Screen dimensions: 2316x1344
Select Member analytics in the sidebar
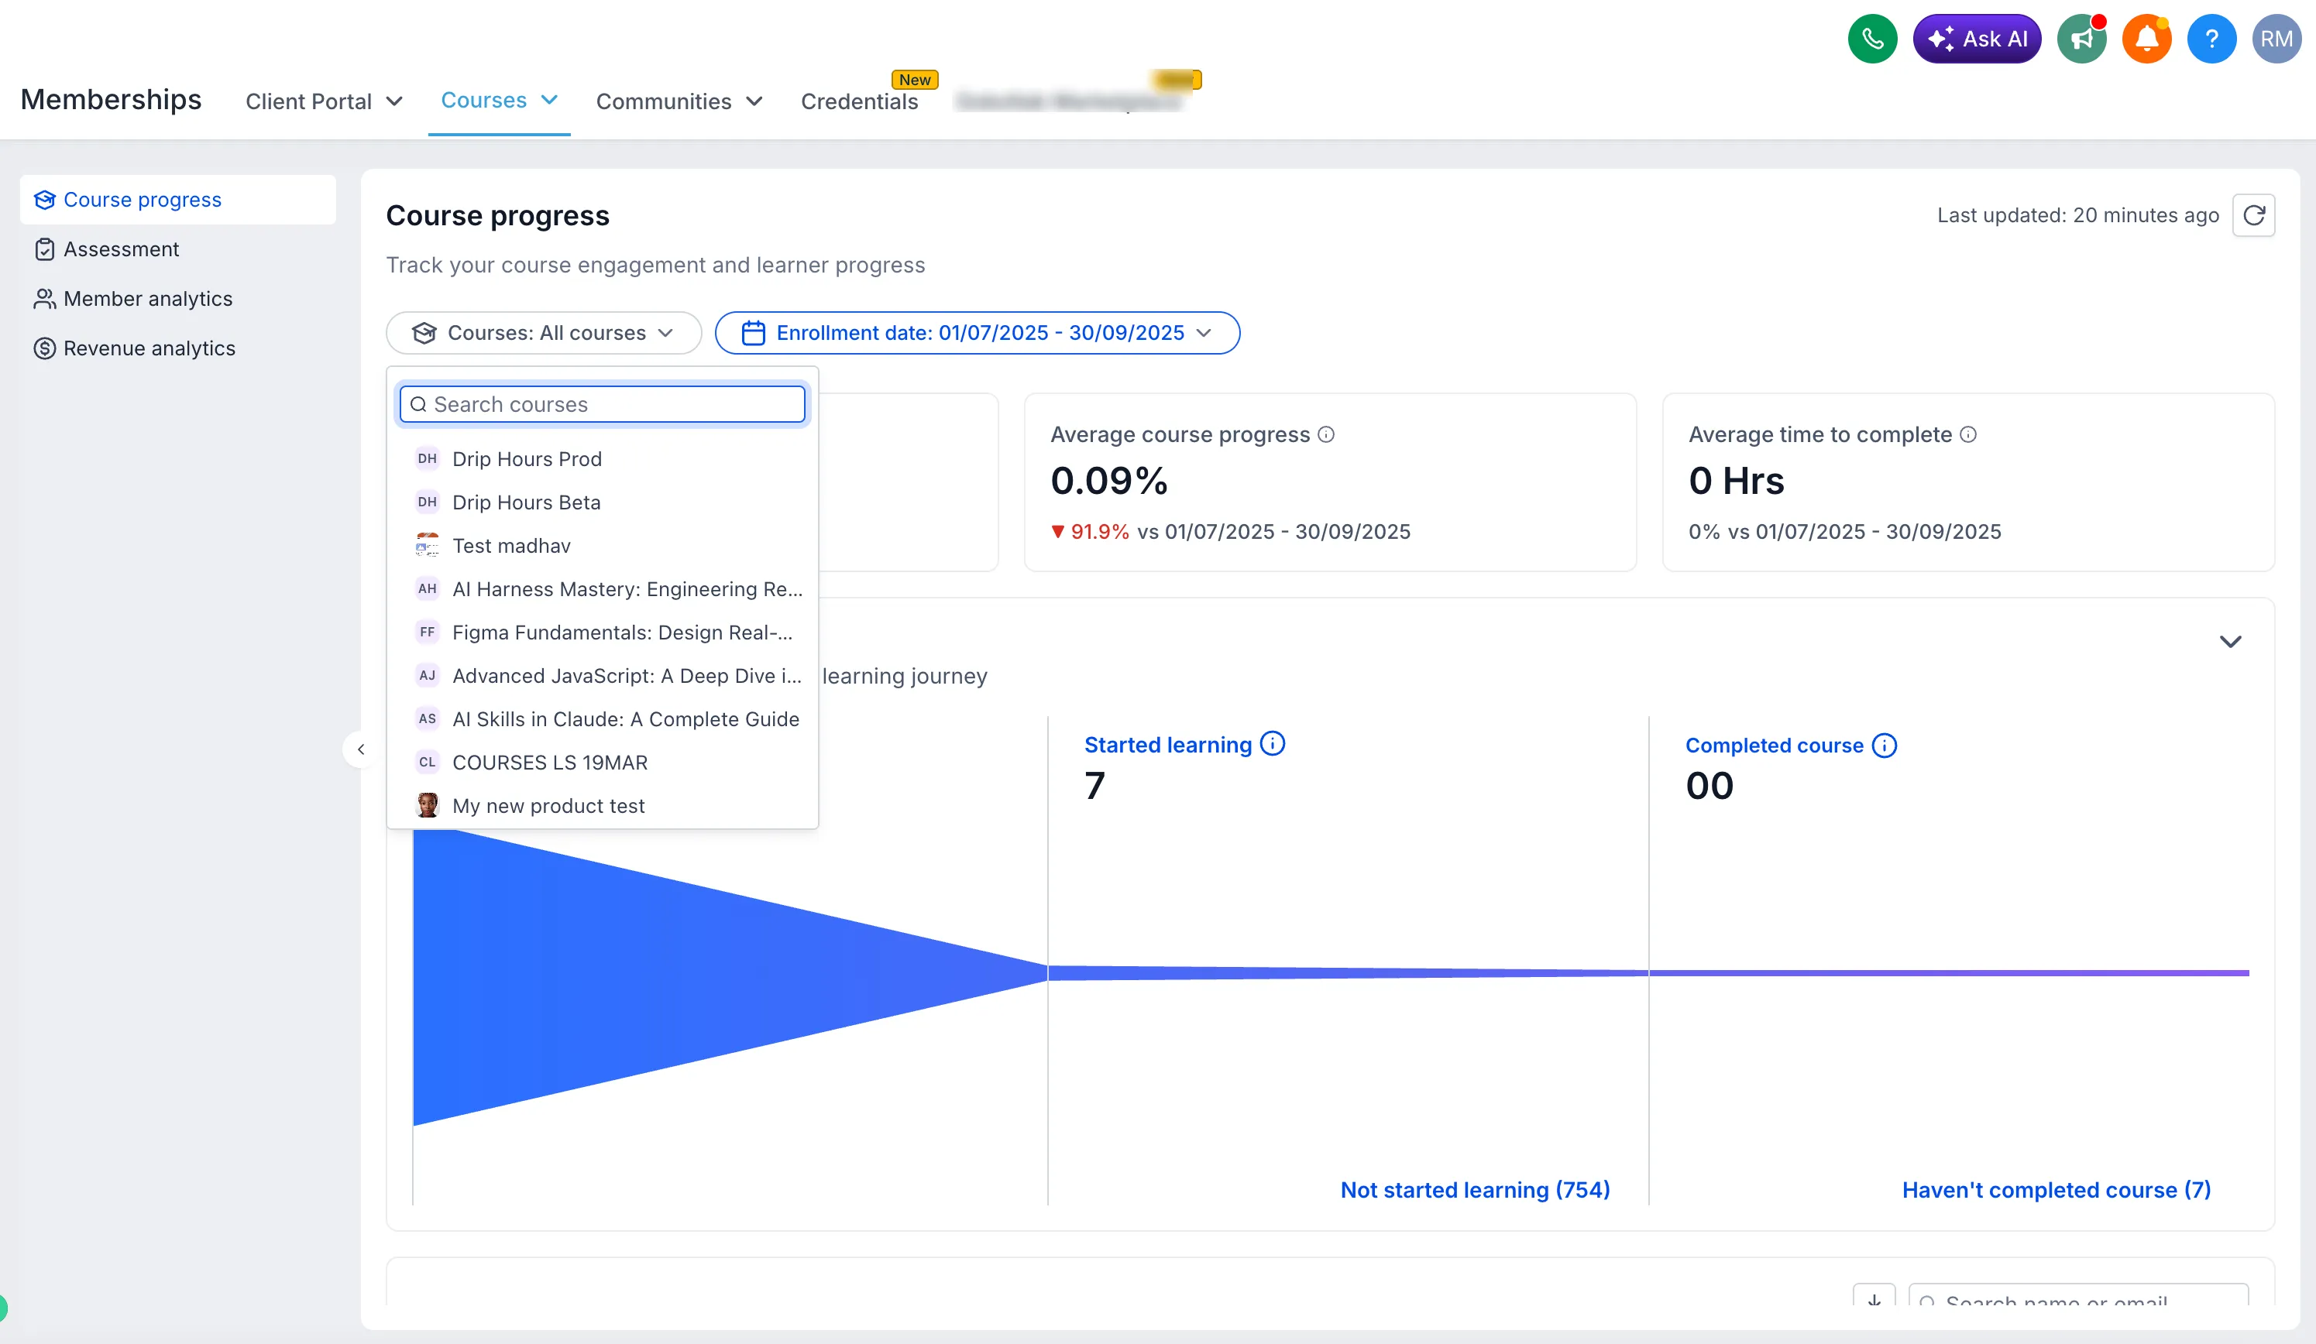(148, 299)
